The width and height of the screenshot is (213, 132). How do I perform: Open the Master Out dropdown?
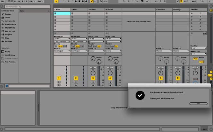199,54
